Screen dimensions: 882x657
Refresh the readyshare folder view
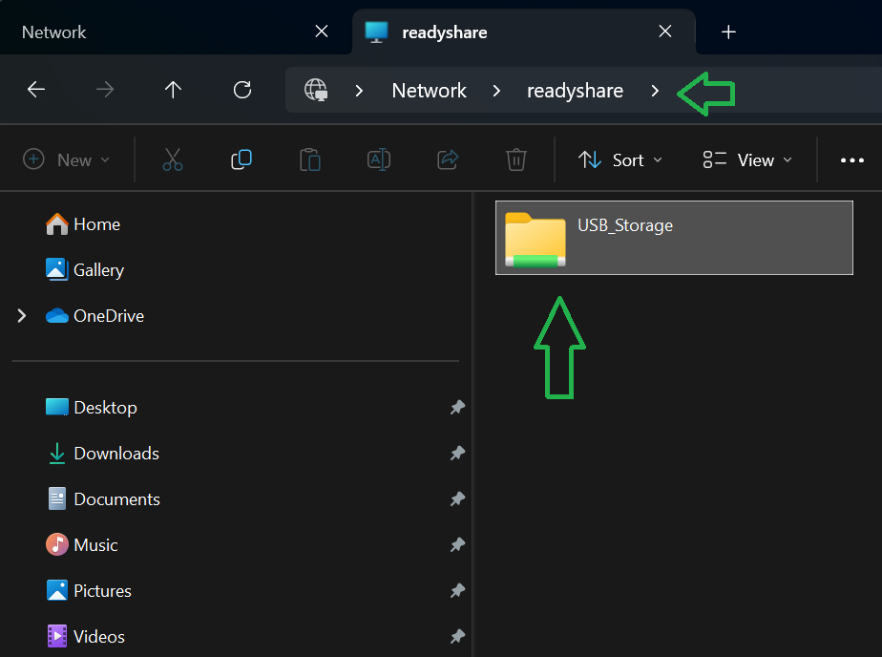242,90
